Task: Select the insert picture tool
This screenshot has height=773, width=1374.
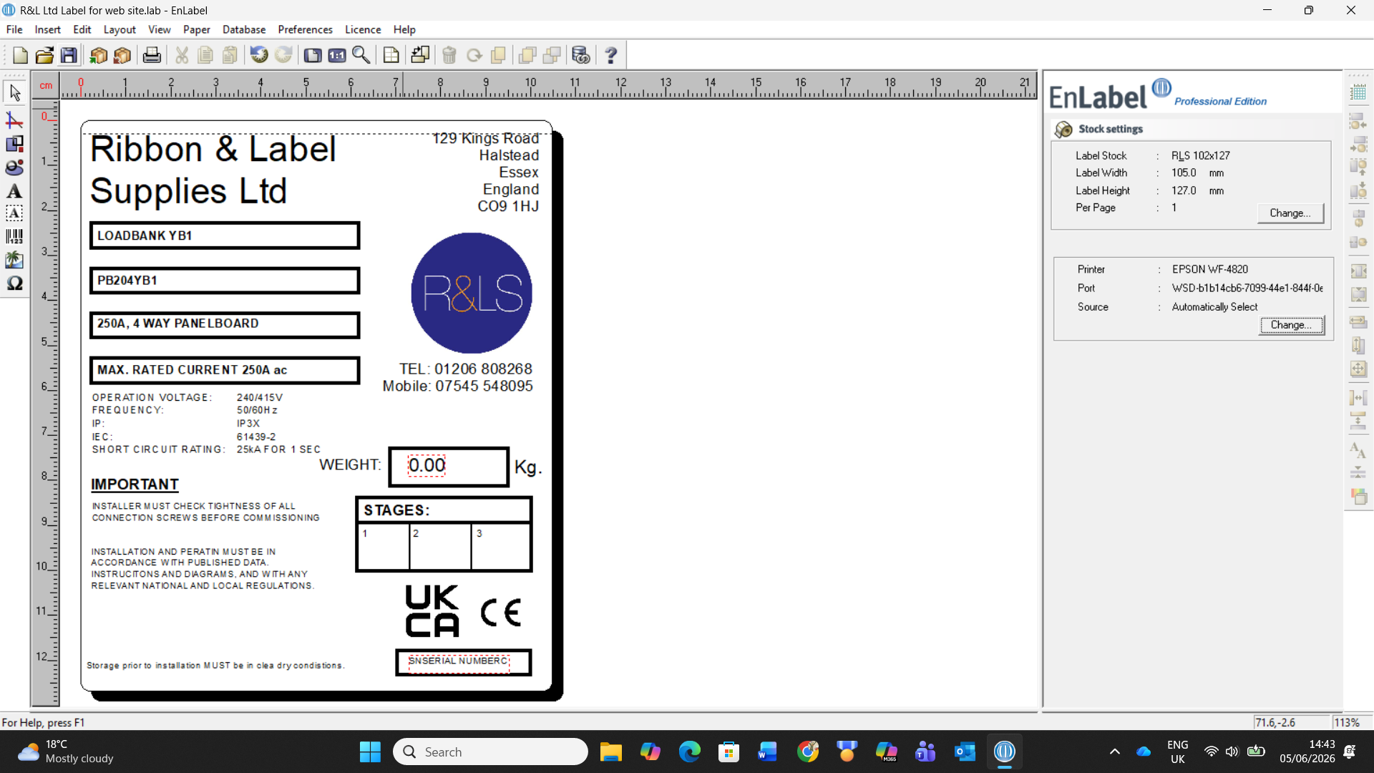Action: point(14,260)
